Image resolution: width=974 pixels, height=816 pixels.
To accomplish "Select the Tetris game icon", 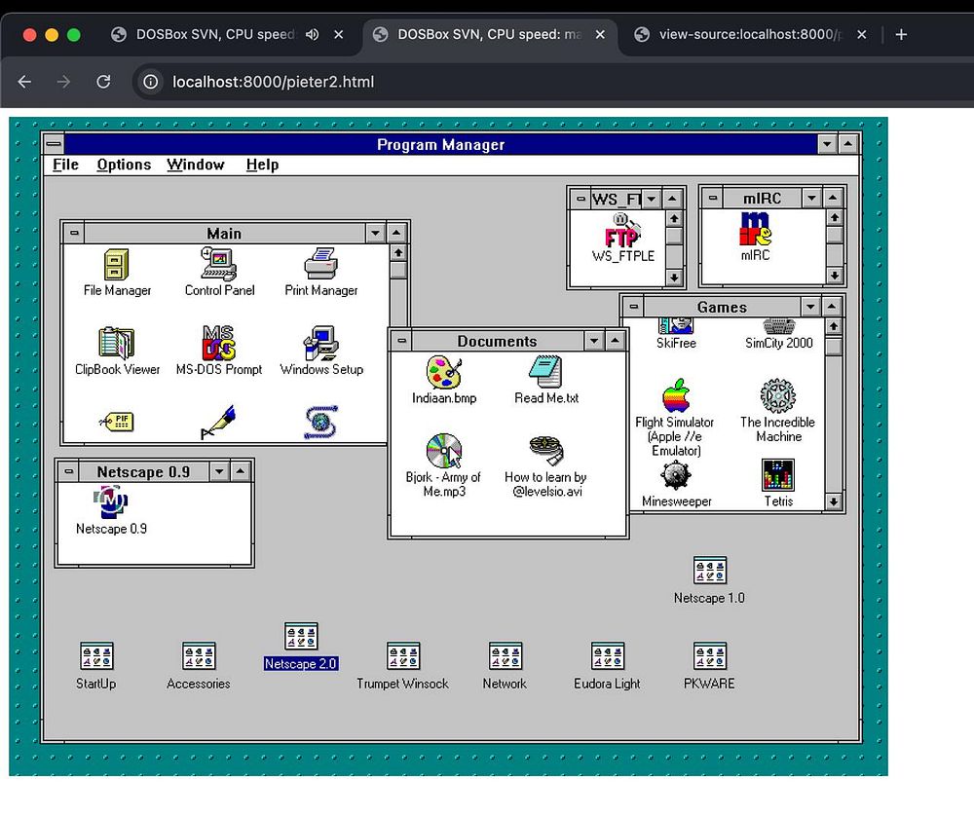I will pyautogui.click(x=778, y=476).
